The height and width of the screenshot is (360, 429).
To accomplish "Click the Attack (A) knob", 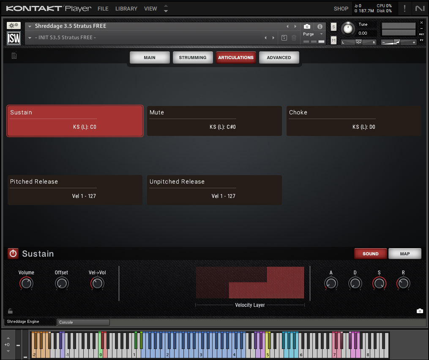I will [331, 283].
